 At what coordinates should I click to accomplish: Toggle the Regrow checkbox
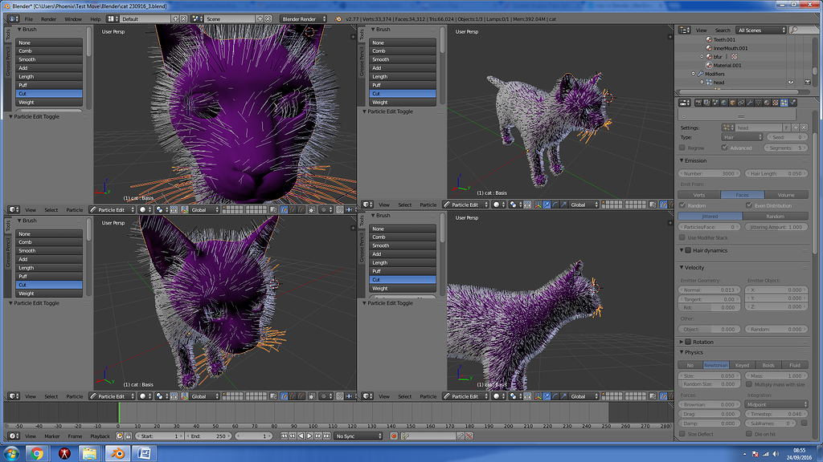(x=682, y=148)
